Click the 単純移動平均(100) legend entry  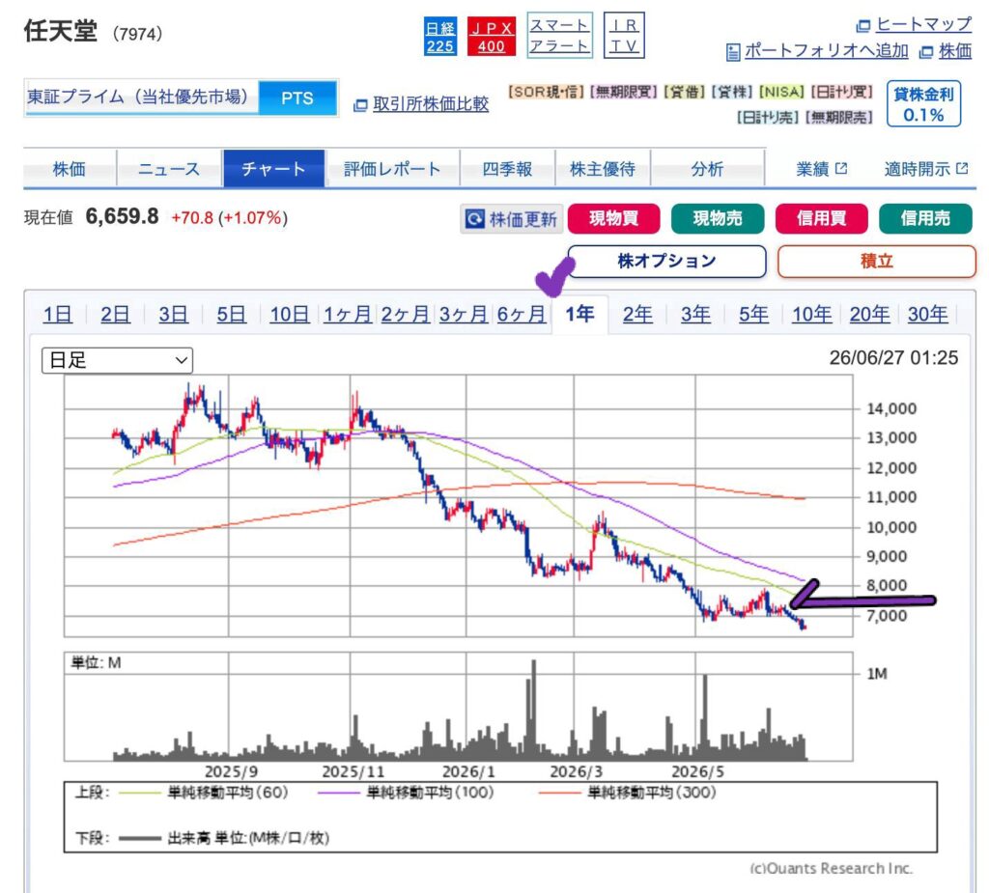pyautogui.click(x=406, y=792)
